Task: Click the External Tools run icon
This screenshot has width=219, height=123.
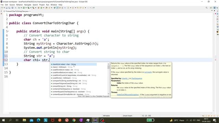Action: point(34,8)
